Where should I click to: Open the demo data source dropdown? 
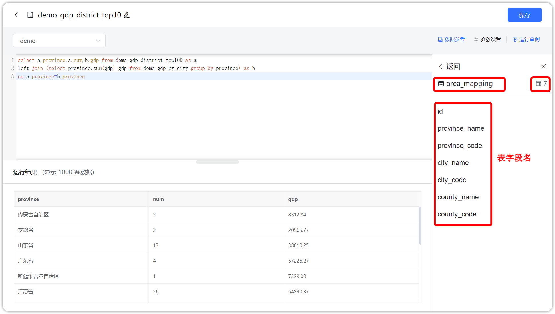59,41
